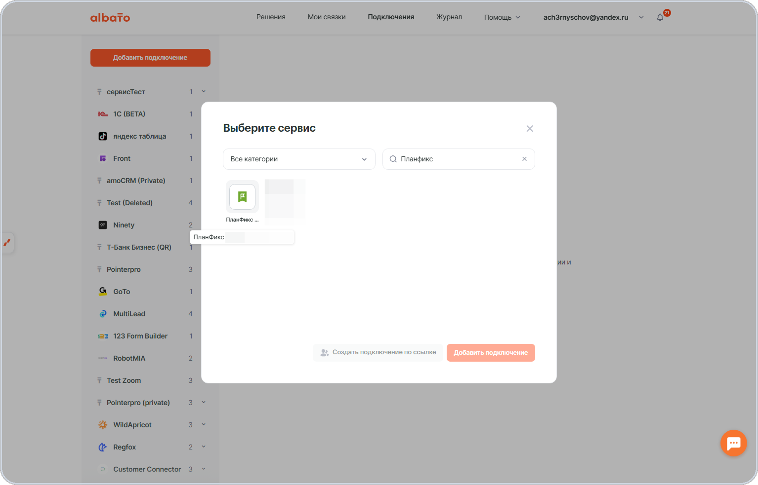Expand the сервисТест connection group
Image resolution: width=758 pixels, height=485 pixels.
pyautogui.click(x=204, y=91)
